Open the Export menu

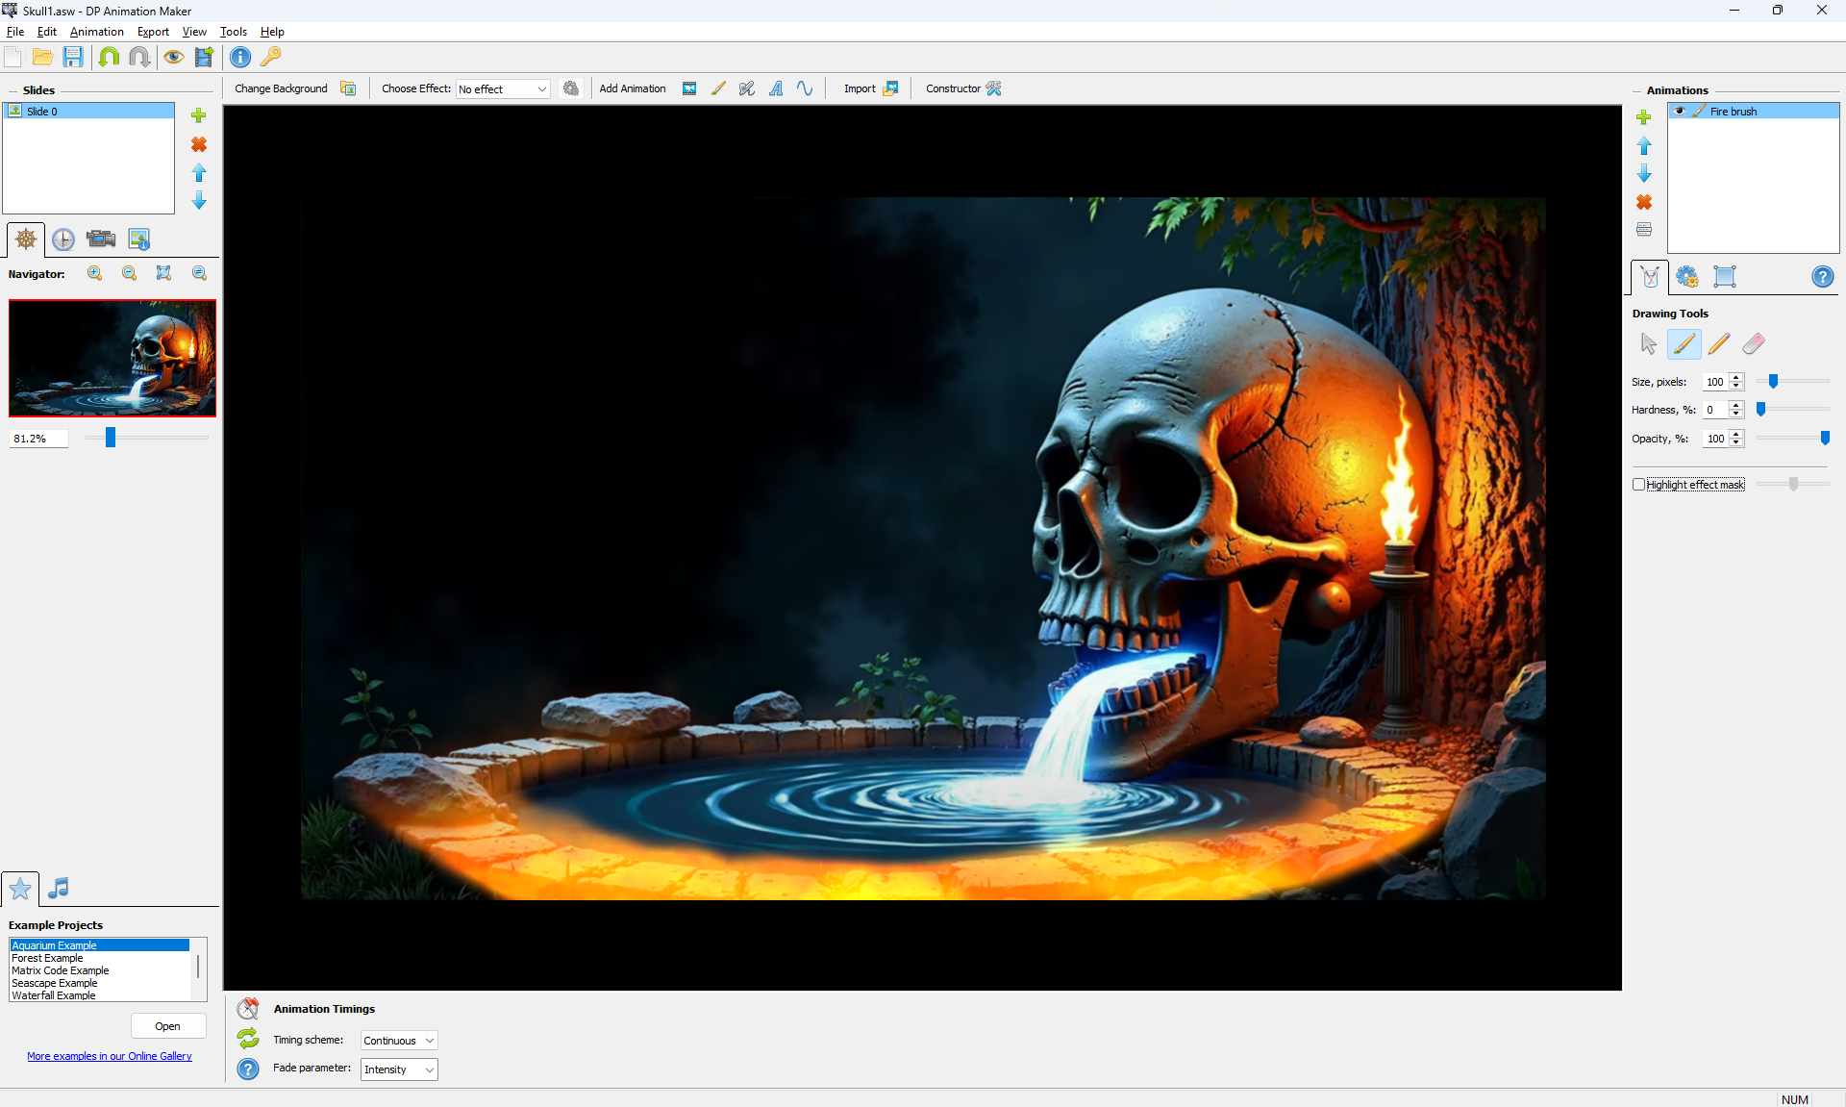click(153, 32)
